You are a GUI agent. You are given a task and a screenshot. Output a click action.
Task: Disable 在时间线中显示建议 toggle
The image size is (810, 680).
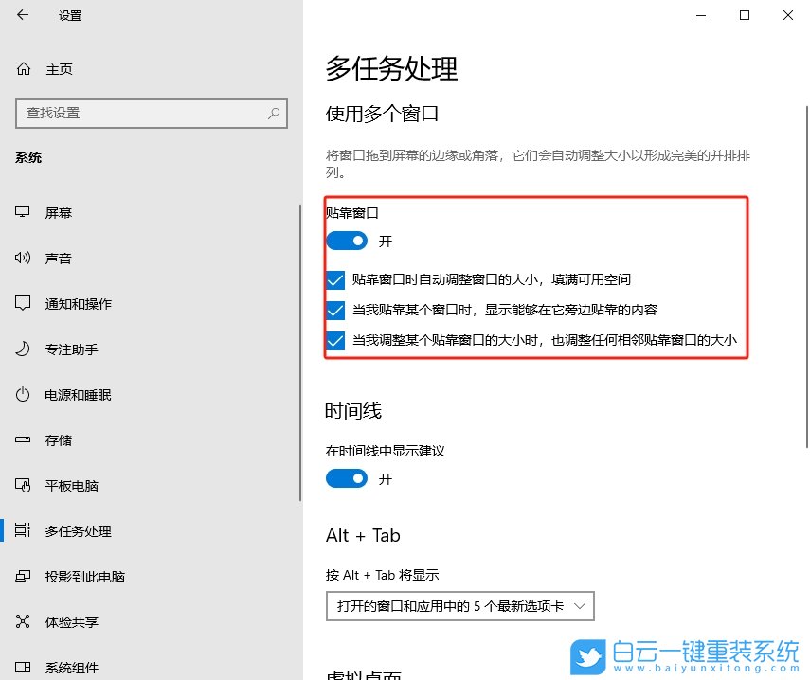[347, 478]
